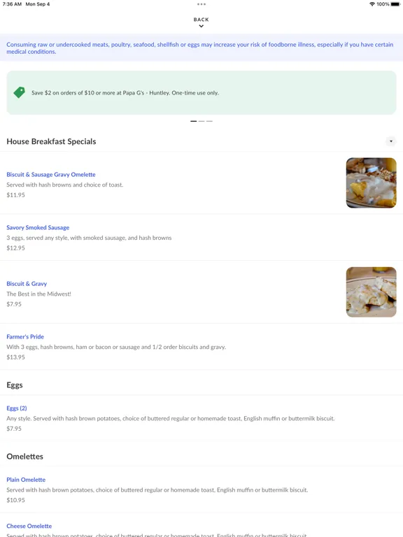The width and height of the screenshot is (403, 537).
Task: Select the Eggs (2) item
Action: 201,418
